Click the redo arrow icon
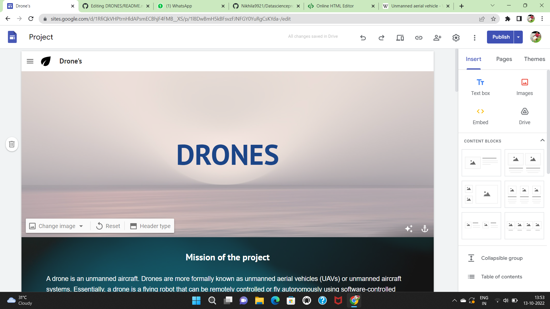 pos(381,37)
